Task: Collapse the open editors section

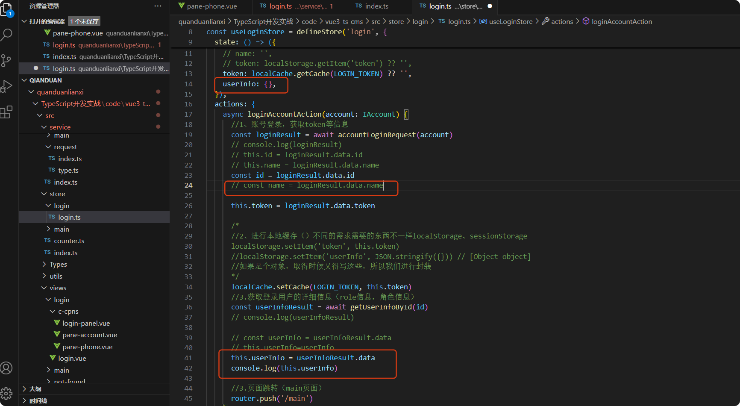Action: pos(24,21)
